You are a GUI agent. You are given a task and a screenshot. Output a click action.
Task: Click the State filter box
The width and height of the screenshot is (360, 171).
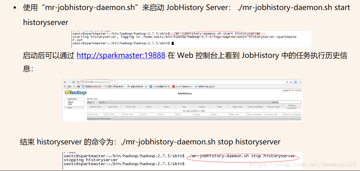(220, 114)
